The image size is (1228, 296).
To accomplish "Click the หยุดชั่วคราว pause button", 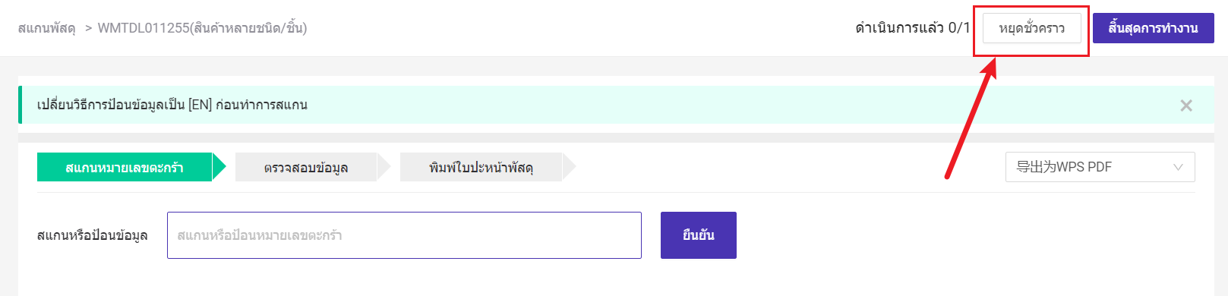I will click(x=1031, y=28).
